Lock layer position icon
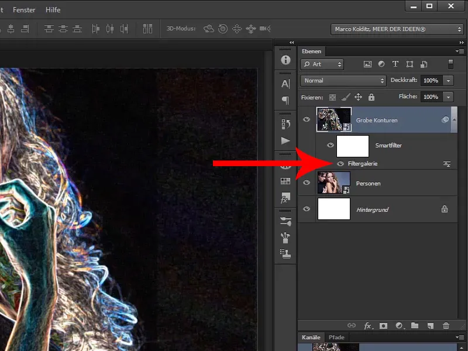The width and height of the screenshot is (468, 351). click(358, 97)
